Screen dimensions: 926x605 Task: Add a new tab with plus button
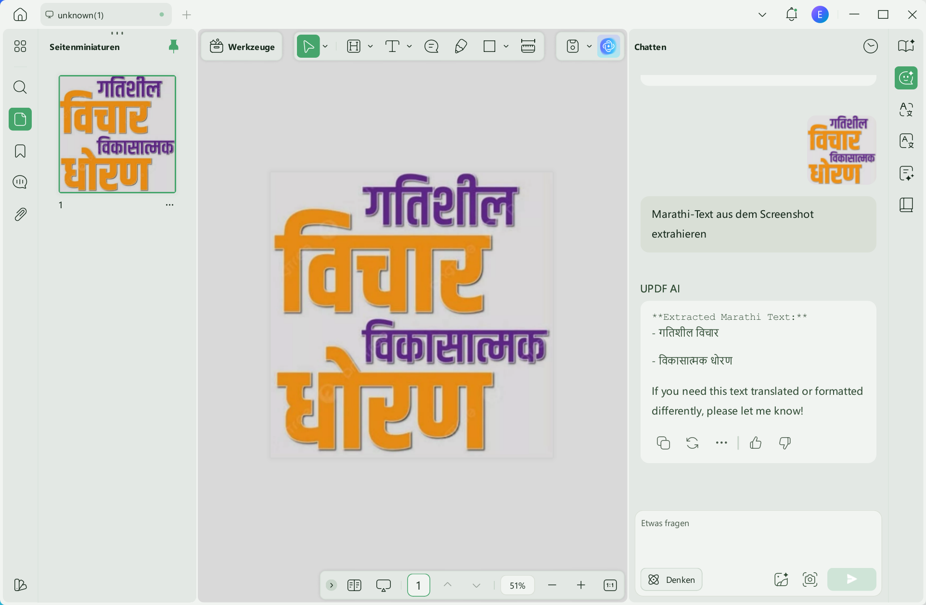(187, 15)
